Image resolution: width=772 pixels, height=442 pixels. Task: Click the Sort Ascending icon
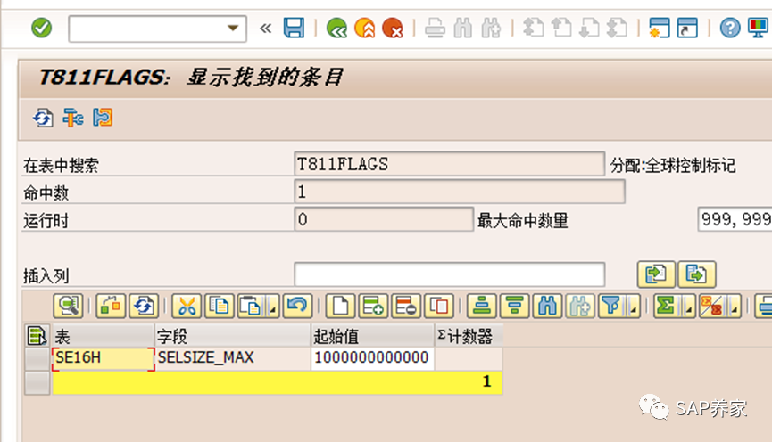click(x=482, y=306)
